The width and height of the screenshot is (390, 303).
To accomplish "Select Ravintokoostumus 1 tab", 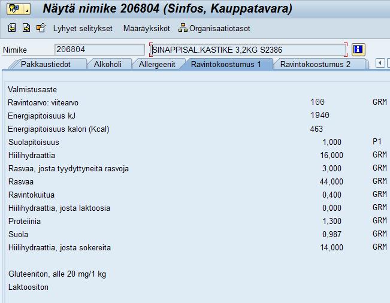I will 226,65.
